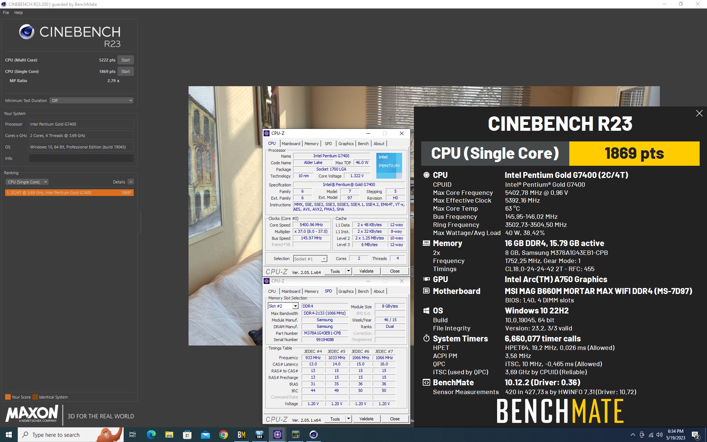Open the Mainboard tab in lower CPU-Z
The width and height of the screenshot is (707, 442).
(291, 291)
